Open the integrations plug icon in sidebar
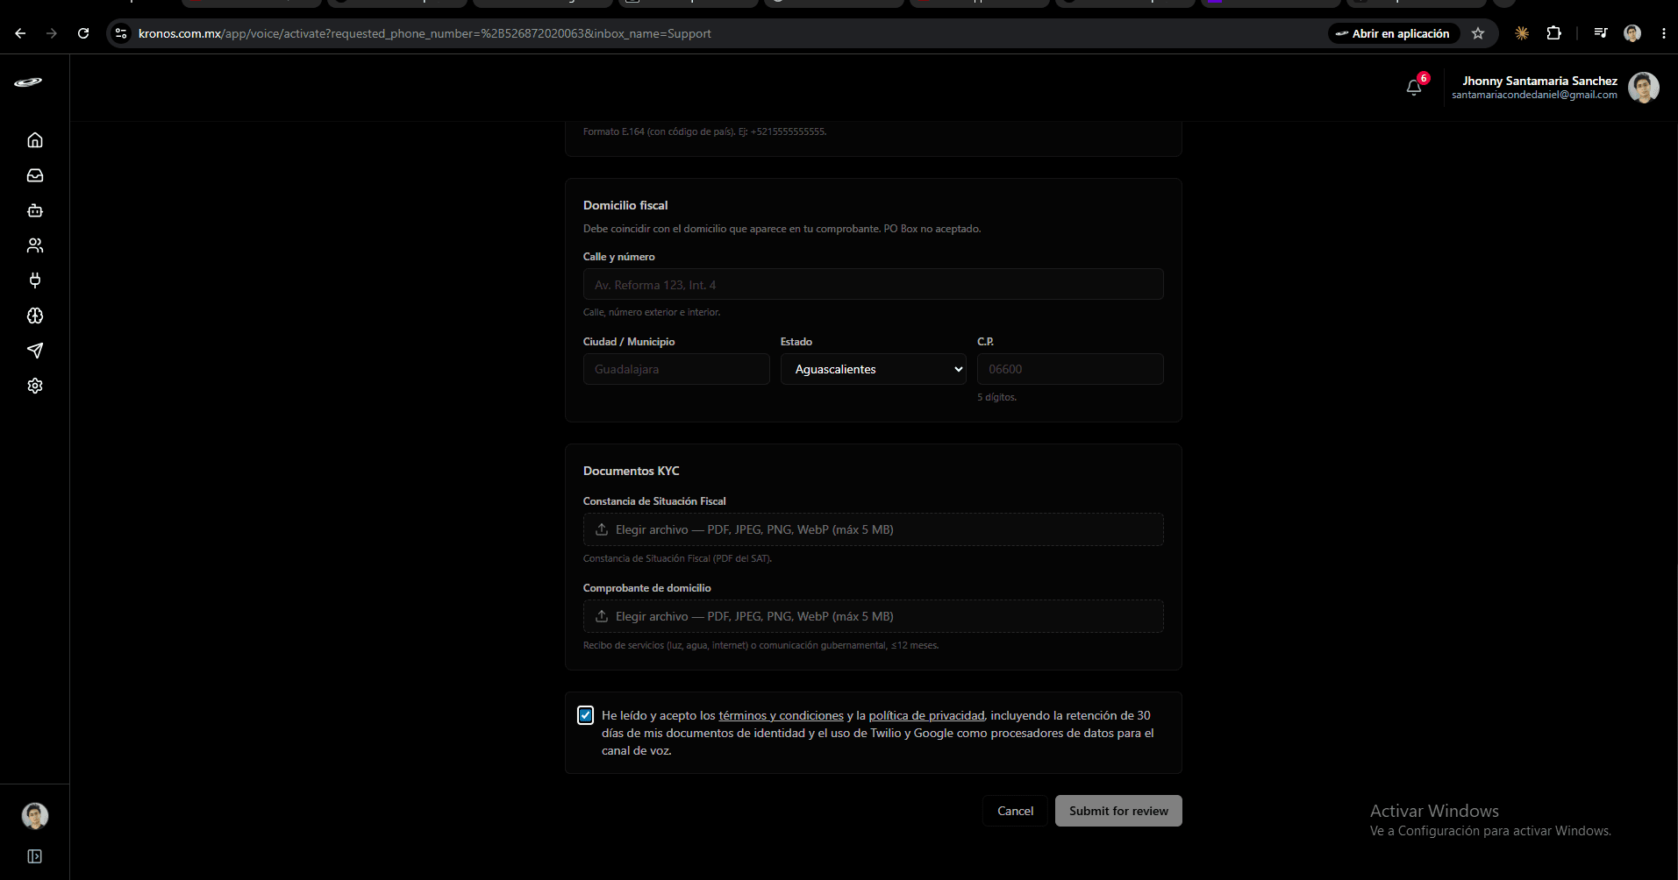 (x=35, y=280)
